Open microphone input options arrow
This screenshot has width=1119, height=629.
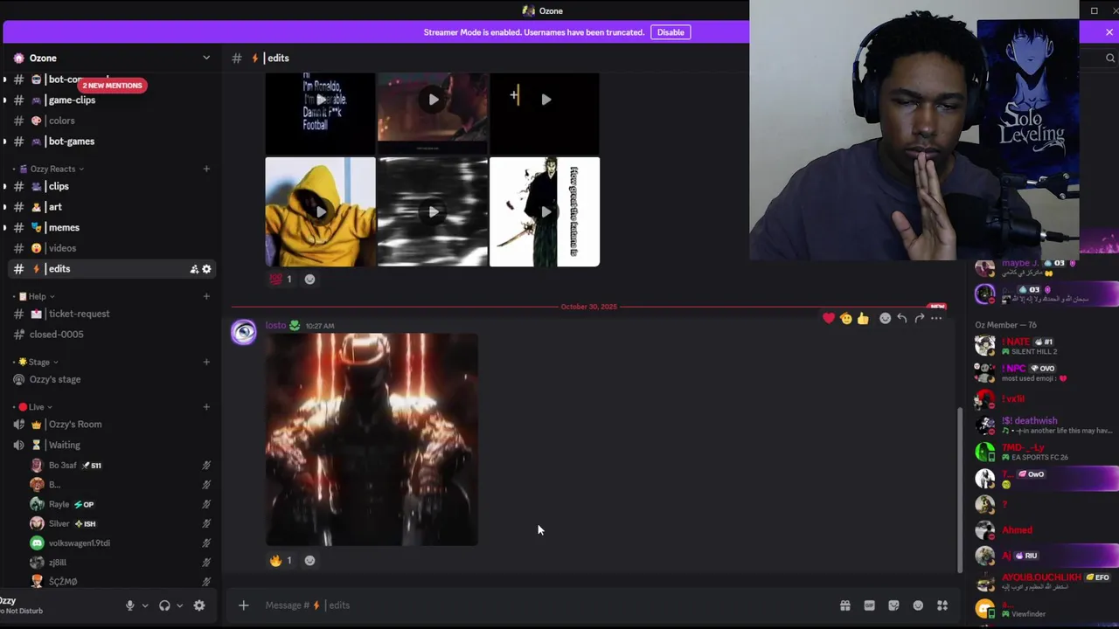tap(145, 605)
